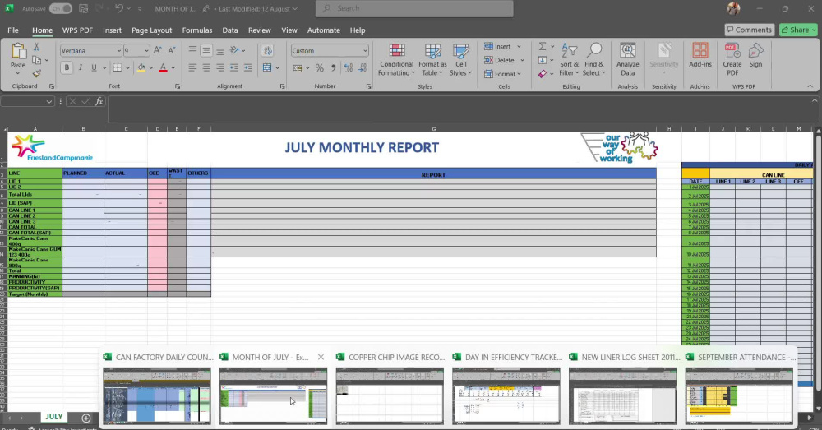Toggle Top Align vertical alignment
Image resolution: width=822 pixels, height=430 pixels.
pos(192,50)
